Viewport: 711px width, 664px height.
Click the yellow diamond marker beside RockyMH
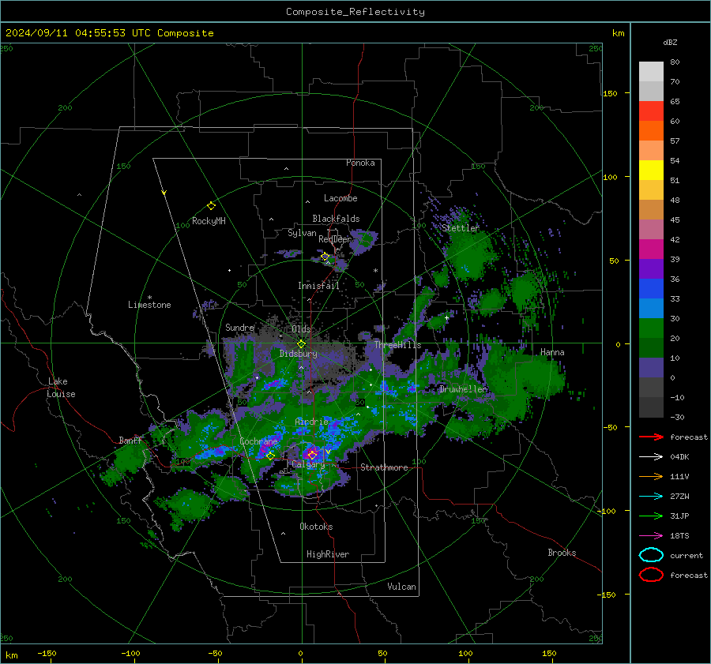[x=211, y=206]
